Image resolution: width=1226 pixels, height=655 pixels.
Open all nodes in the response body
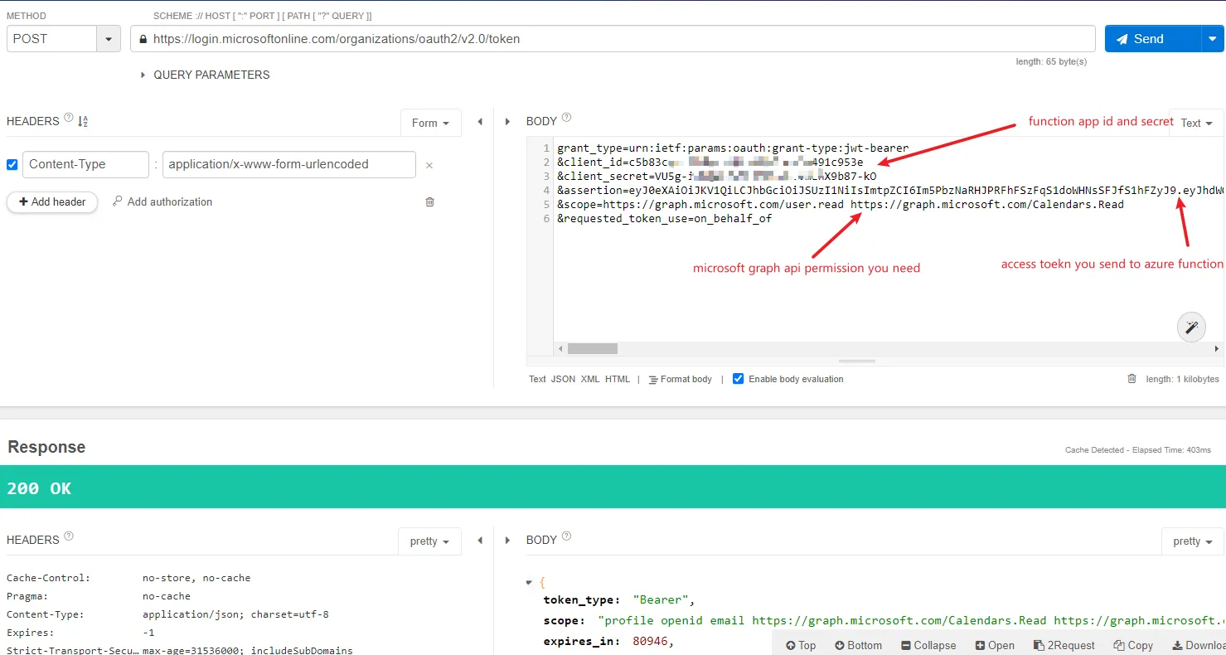(x=995, y=645)
